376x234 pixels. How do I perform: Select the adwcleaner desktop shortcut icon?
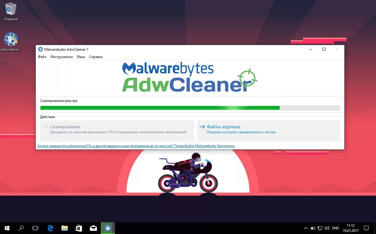click(11, 42)
